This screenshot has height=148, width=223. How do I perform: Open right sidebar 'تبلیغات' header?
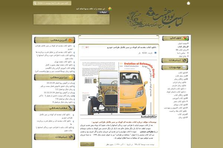pos(175,60)
